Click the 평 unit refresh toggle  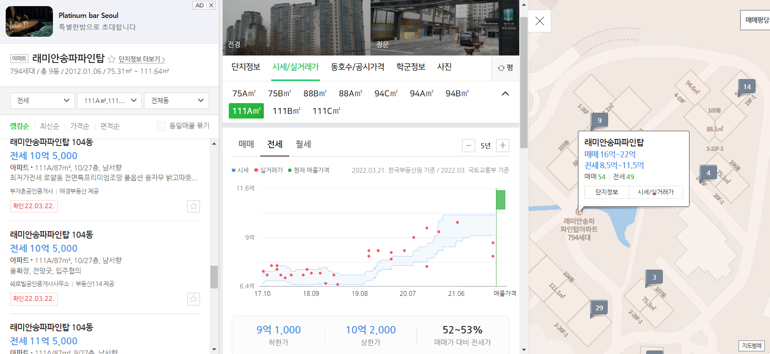click(506, 68)
